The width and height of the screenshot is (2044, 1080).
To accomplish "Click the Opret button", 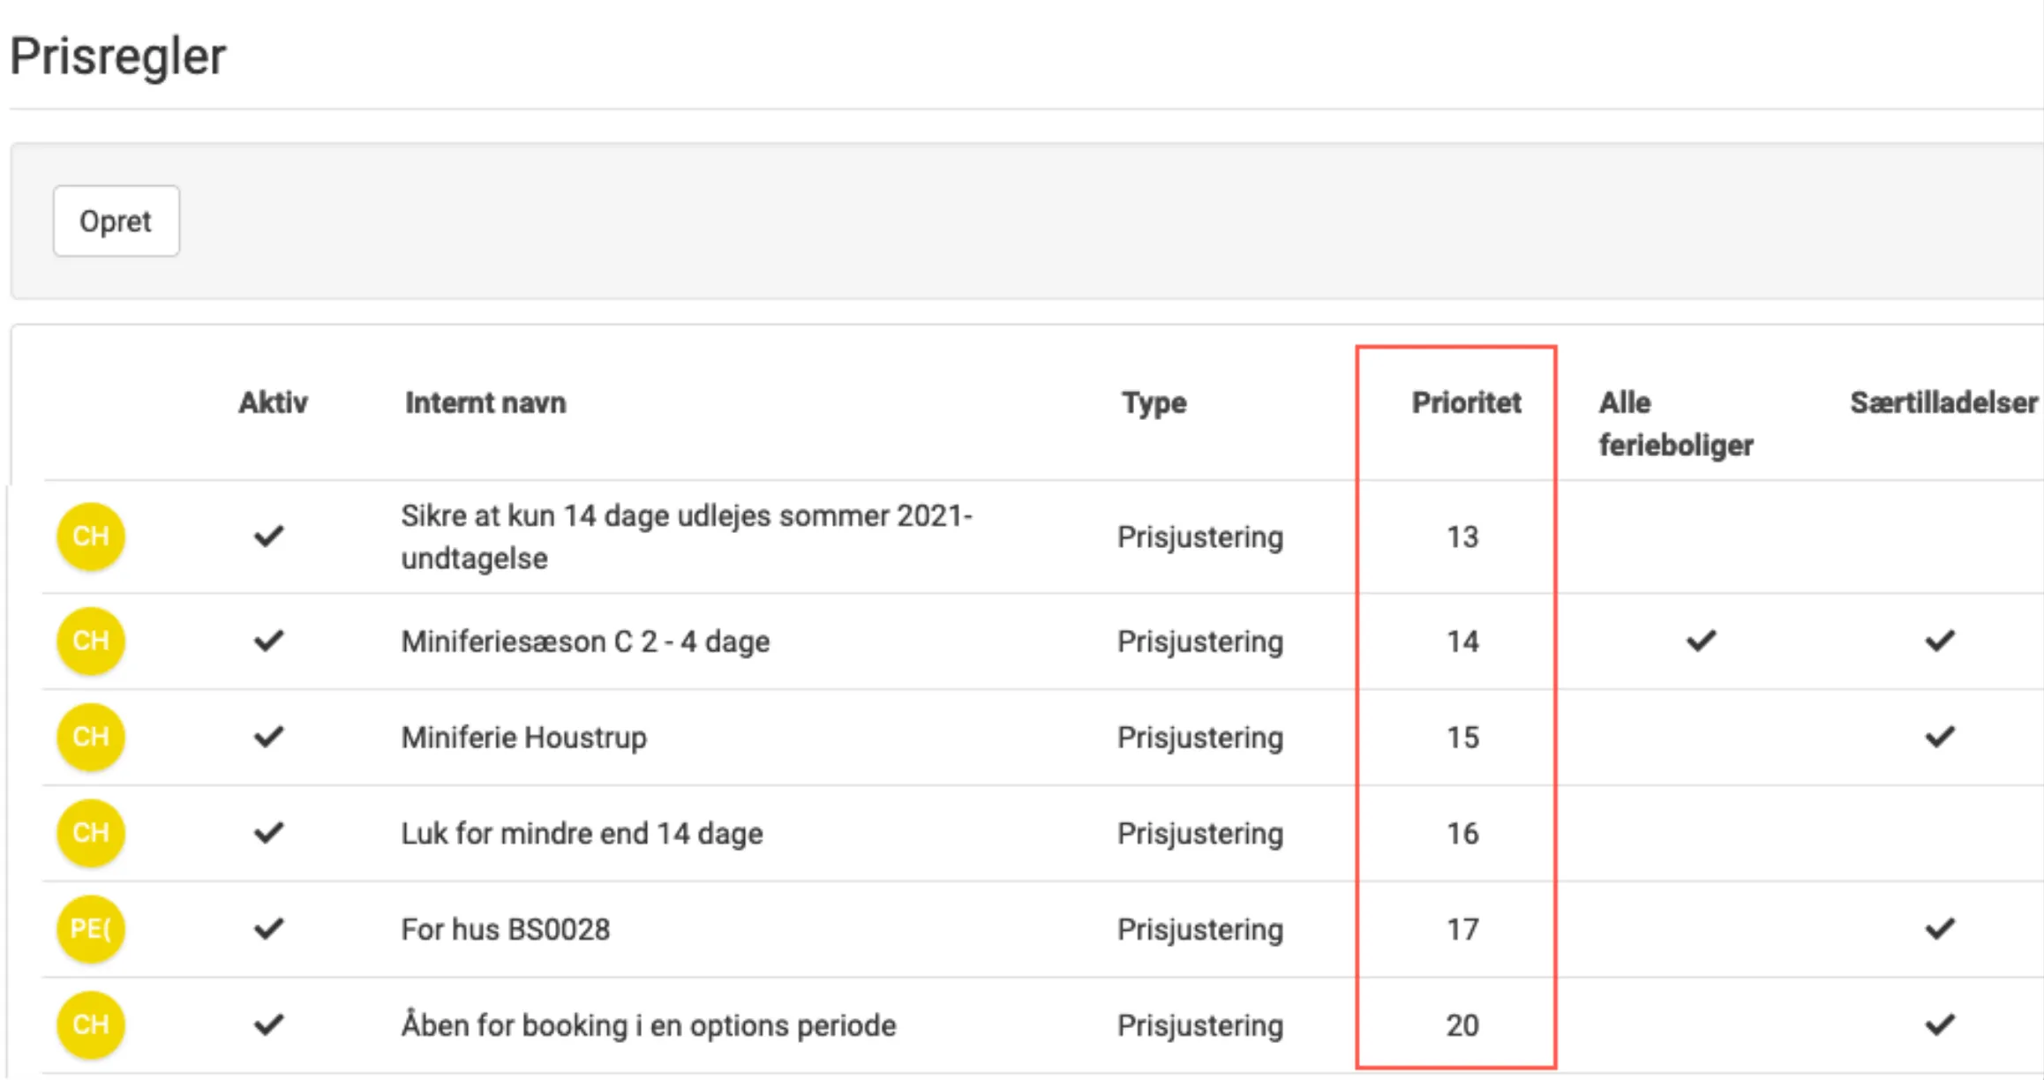I will point(116,221).
